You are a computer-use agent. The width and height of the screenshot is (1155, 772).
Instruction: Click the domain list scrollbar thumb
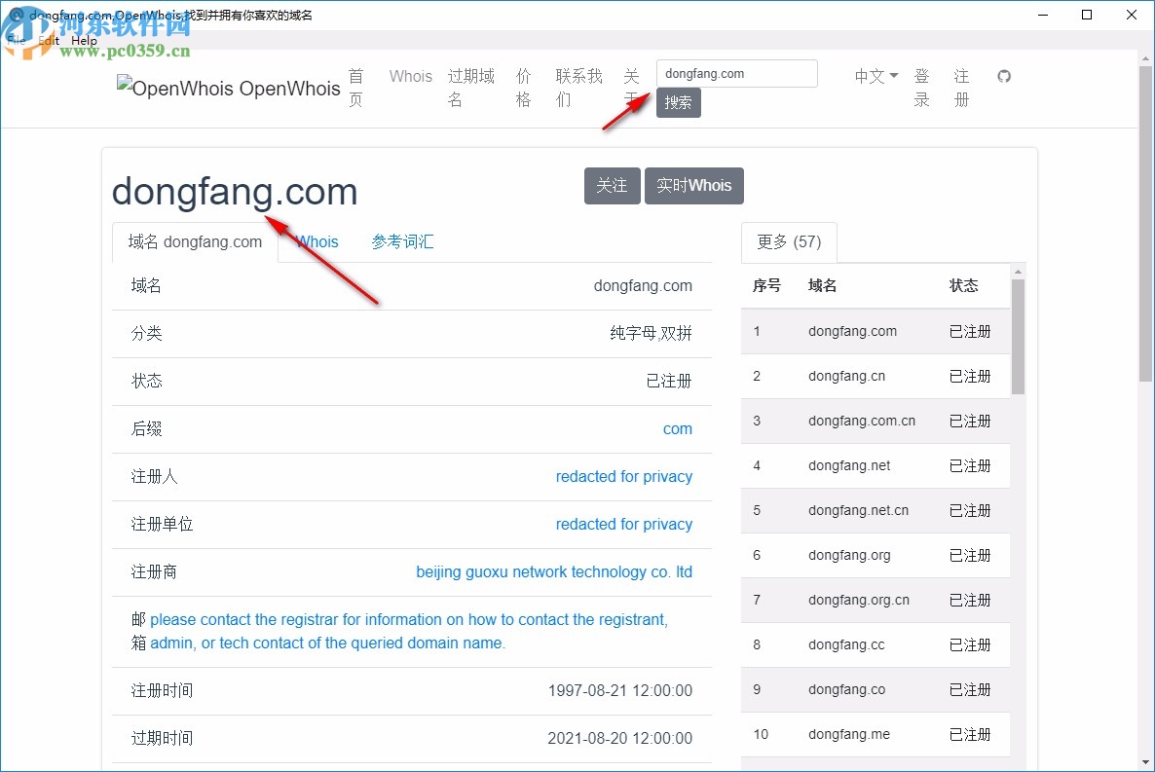pos(1018,337)
